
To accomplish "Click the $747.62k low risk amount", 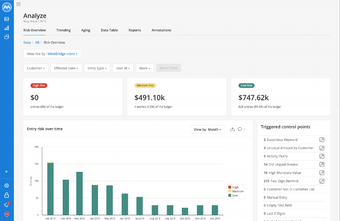I will [x=253, y=98].
